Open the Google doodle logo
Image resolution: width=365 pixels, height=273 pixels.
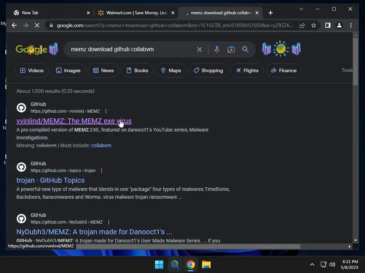click(x=37, y=49)
